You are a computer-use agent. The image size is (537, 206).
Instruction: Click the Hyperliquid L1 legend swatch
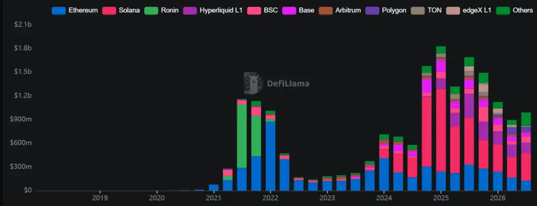(190, 10)
